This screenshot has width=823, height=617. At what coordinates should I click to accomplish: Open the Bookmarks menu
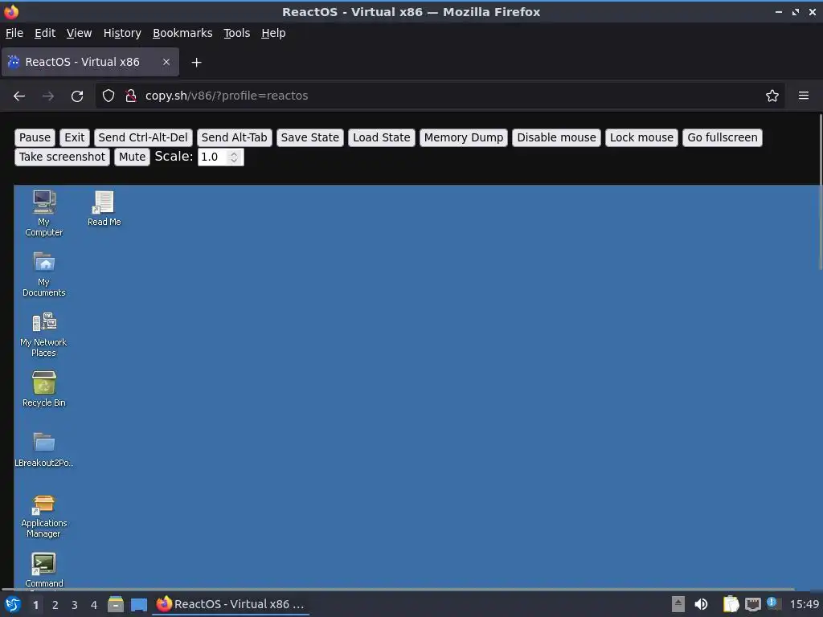click(x=182, y=33)
